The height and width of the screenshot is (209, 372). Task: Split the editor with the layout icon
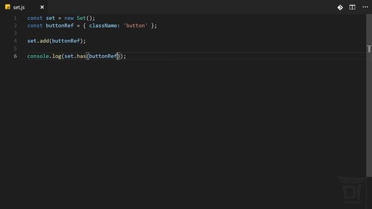352,8
